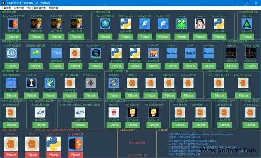The image size is (261, 158).
Task: Click the Sqlmap中文版 icon
Action: 251,53
